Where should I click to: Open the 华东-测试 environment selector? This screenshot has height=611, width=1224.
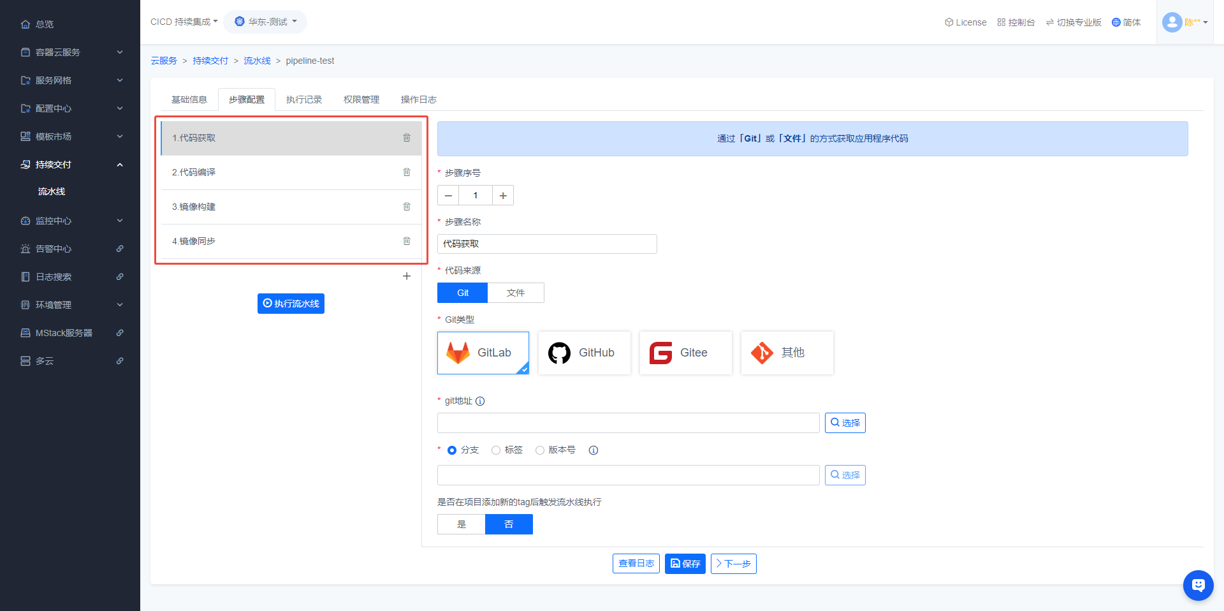coord(265,22)
